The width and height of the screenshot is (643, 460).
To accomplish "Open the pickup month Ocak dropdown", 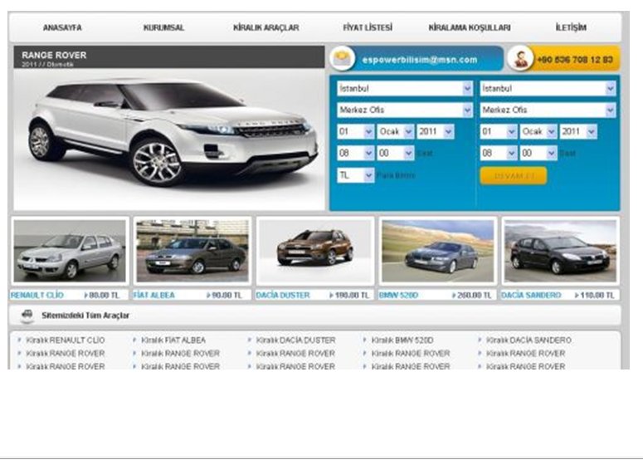I will 395,132.
